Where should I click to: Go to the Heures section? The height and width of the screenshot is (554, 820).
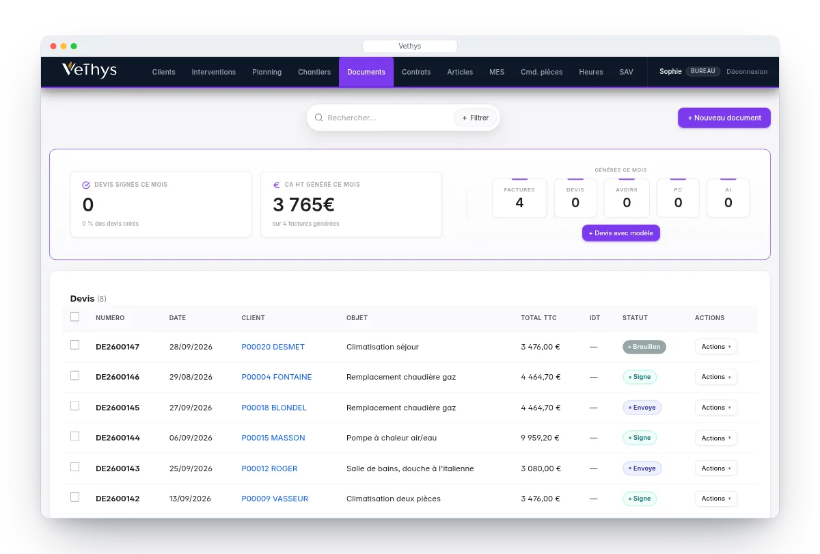591,72
